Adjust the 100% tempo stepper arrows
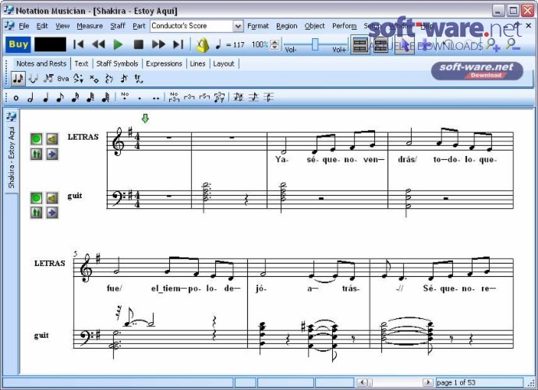The height and width of the screenshot is (390, 538). point(274,44)
